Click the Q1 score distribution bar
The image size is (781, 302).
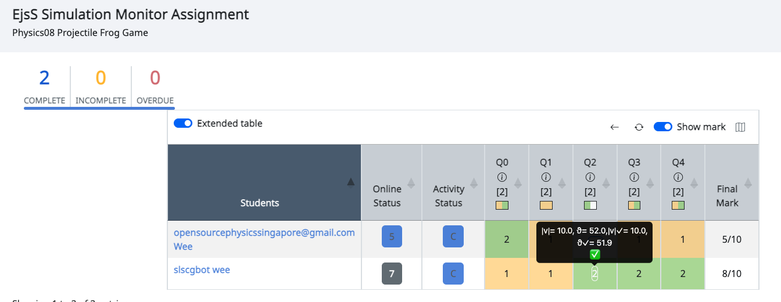[546, 205]
